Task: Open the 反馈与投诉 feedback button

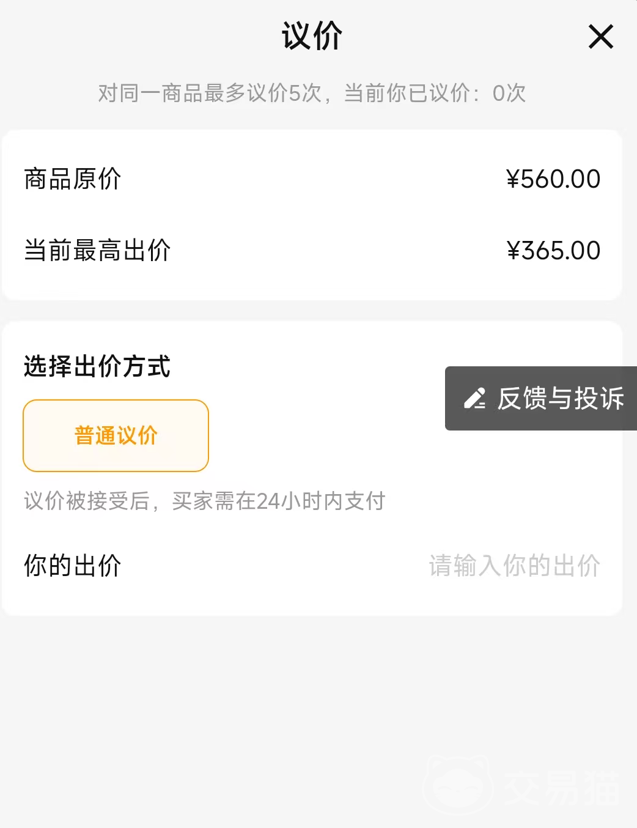Action: [x=559, y=399]
